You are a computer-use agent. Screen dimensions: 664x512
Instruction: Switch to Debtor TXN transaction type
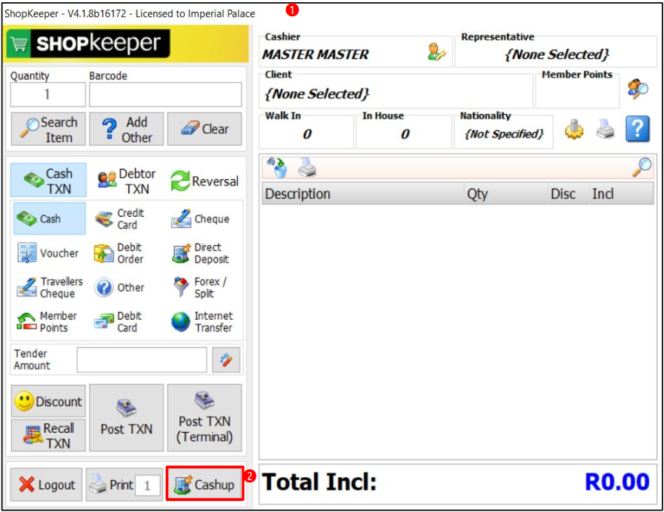127,181
